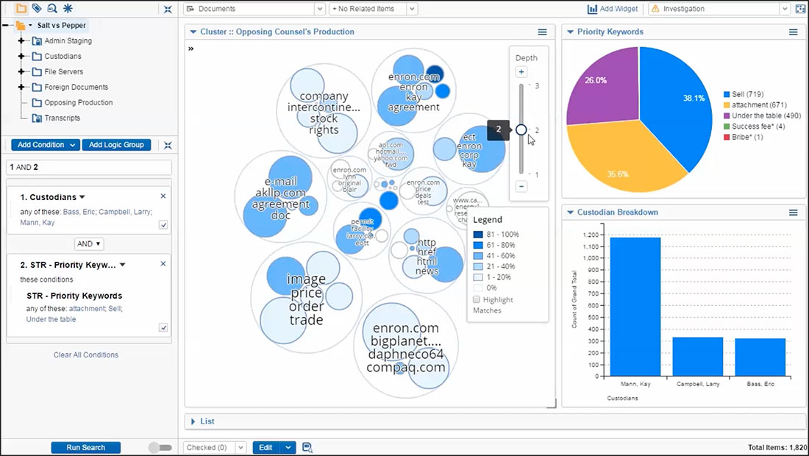Open the Investigation dashboard dropdown
The width and height of the screenshot is (809, 456).
coord(784,9)
